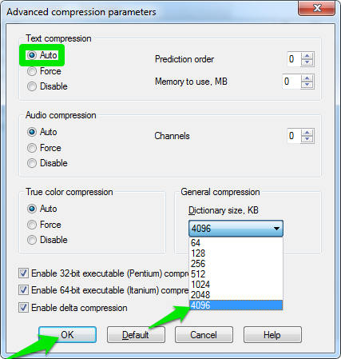Dismiss dialog with Cancel button
This screenshot has width=341, height=359.
pyautogui.click(x=204, y=335)
